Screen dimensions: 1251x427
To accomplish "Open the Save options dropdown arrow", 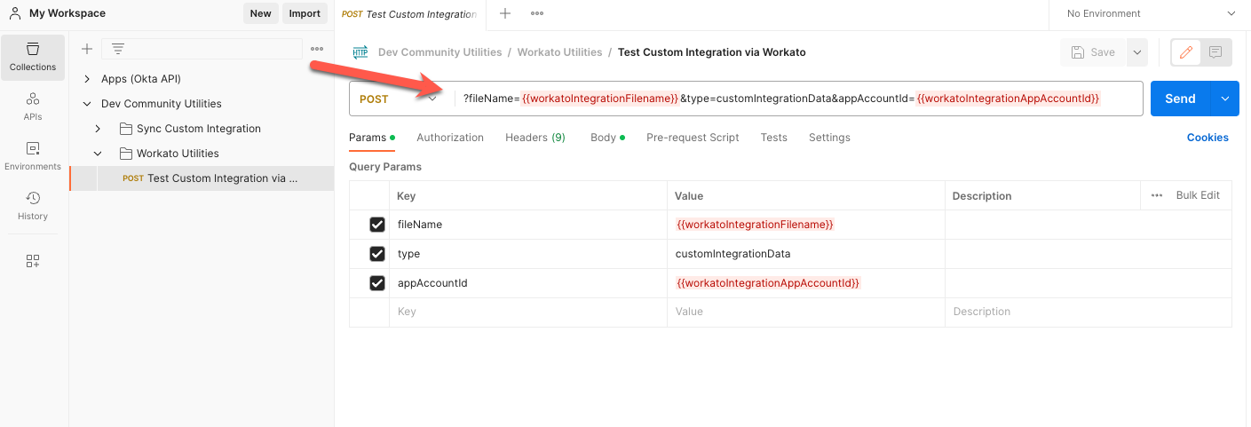I will click(1137, 52).
